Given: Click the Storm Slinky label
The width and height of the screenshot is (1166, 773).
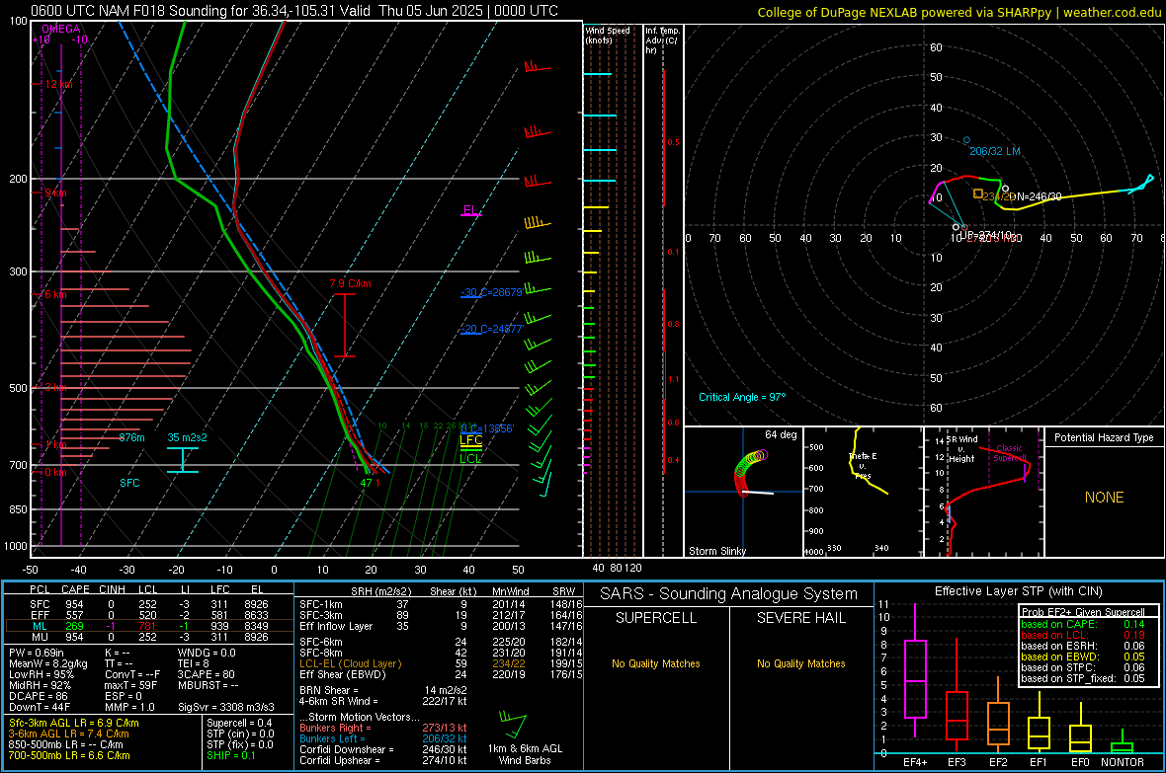Looking at the screenshot, I should tap(717, 551).
